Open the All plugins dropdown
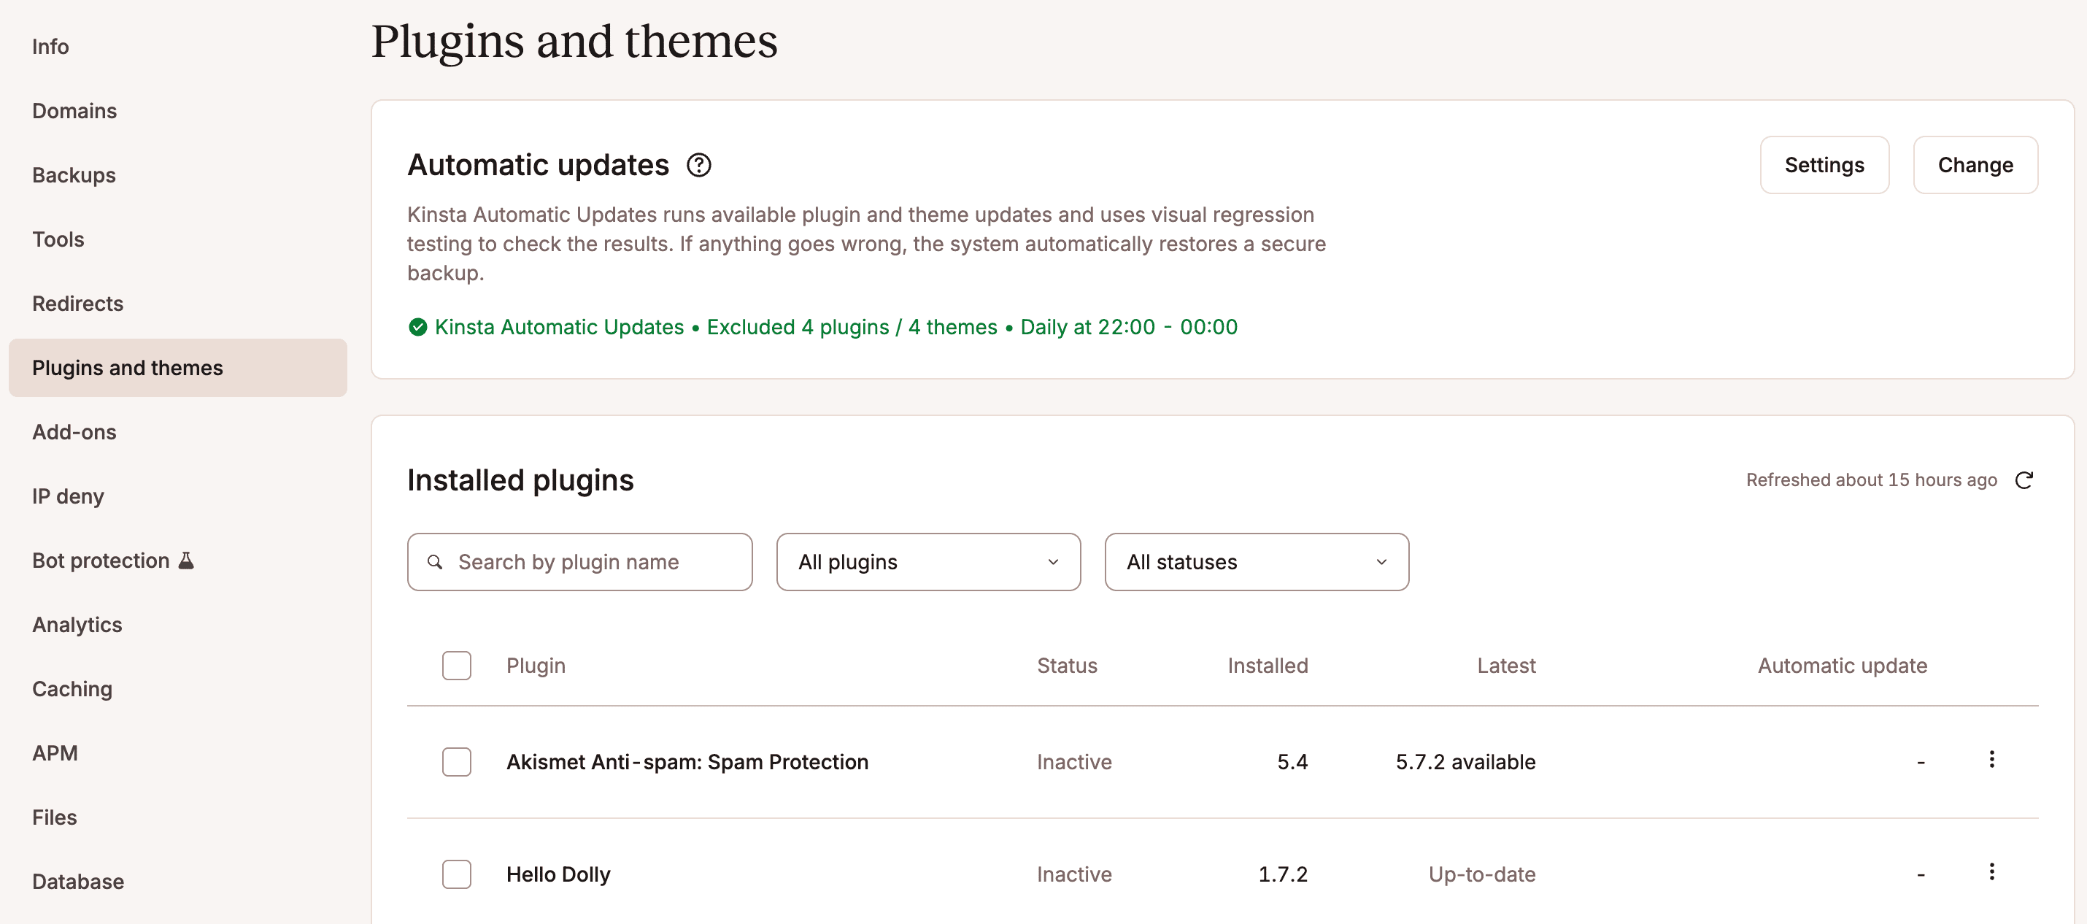The height and width of the screenshot is (924, 2087). tap(927, 562)
